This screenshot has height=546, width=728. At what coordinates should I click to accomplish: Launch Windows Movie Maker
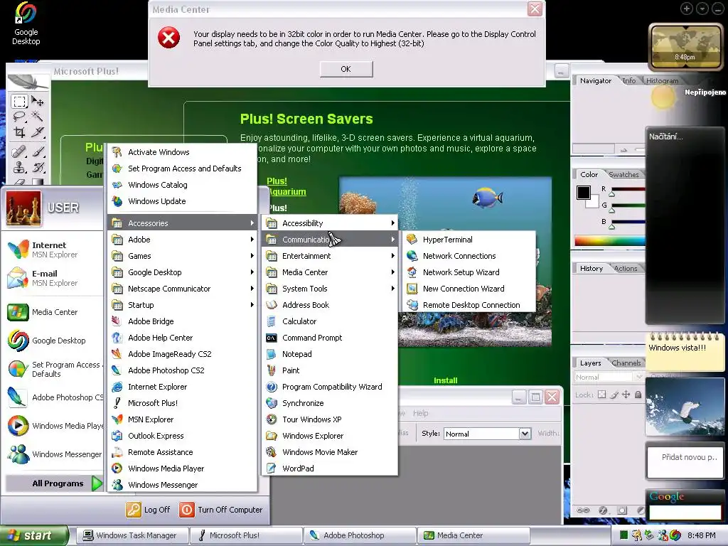[x=330, y=451]
